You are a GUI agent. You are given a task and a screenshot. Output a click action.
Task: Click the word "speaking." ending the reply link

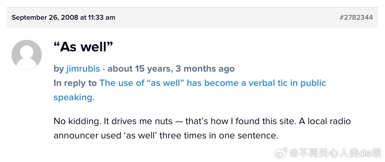74,97
